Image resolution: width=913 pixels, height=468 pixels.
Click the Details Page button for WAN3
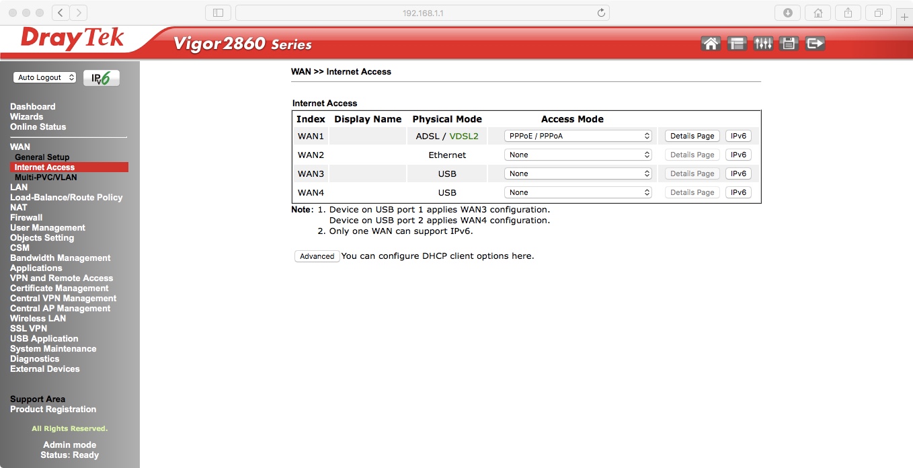(691, 173)
